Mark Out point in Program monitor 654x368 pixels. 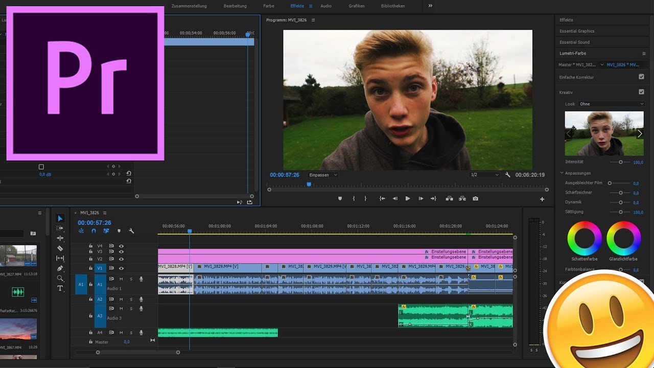tap(365, 198)
